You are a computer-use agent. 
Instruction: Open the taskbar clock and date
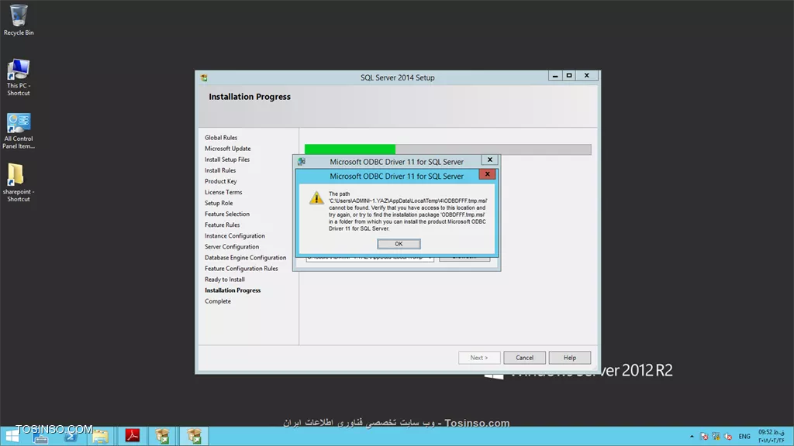tap(772, 437)
